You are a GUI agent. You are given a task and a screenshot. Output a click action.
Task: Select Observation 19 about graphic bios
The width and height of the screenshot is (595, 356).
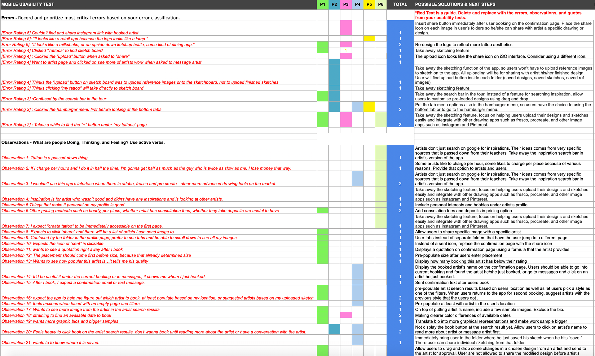tap(158, 321)
